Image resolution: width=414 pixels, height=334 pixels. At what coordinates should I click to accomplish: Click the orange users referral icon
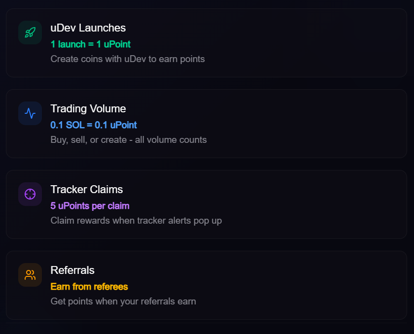coord(30,275)
